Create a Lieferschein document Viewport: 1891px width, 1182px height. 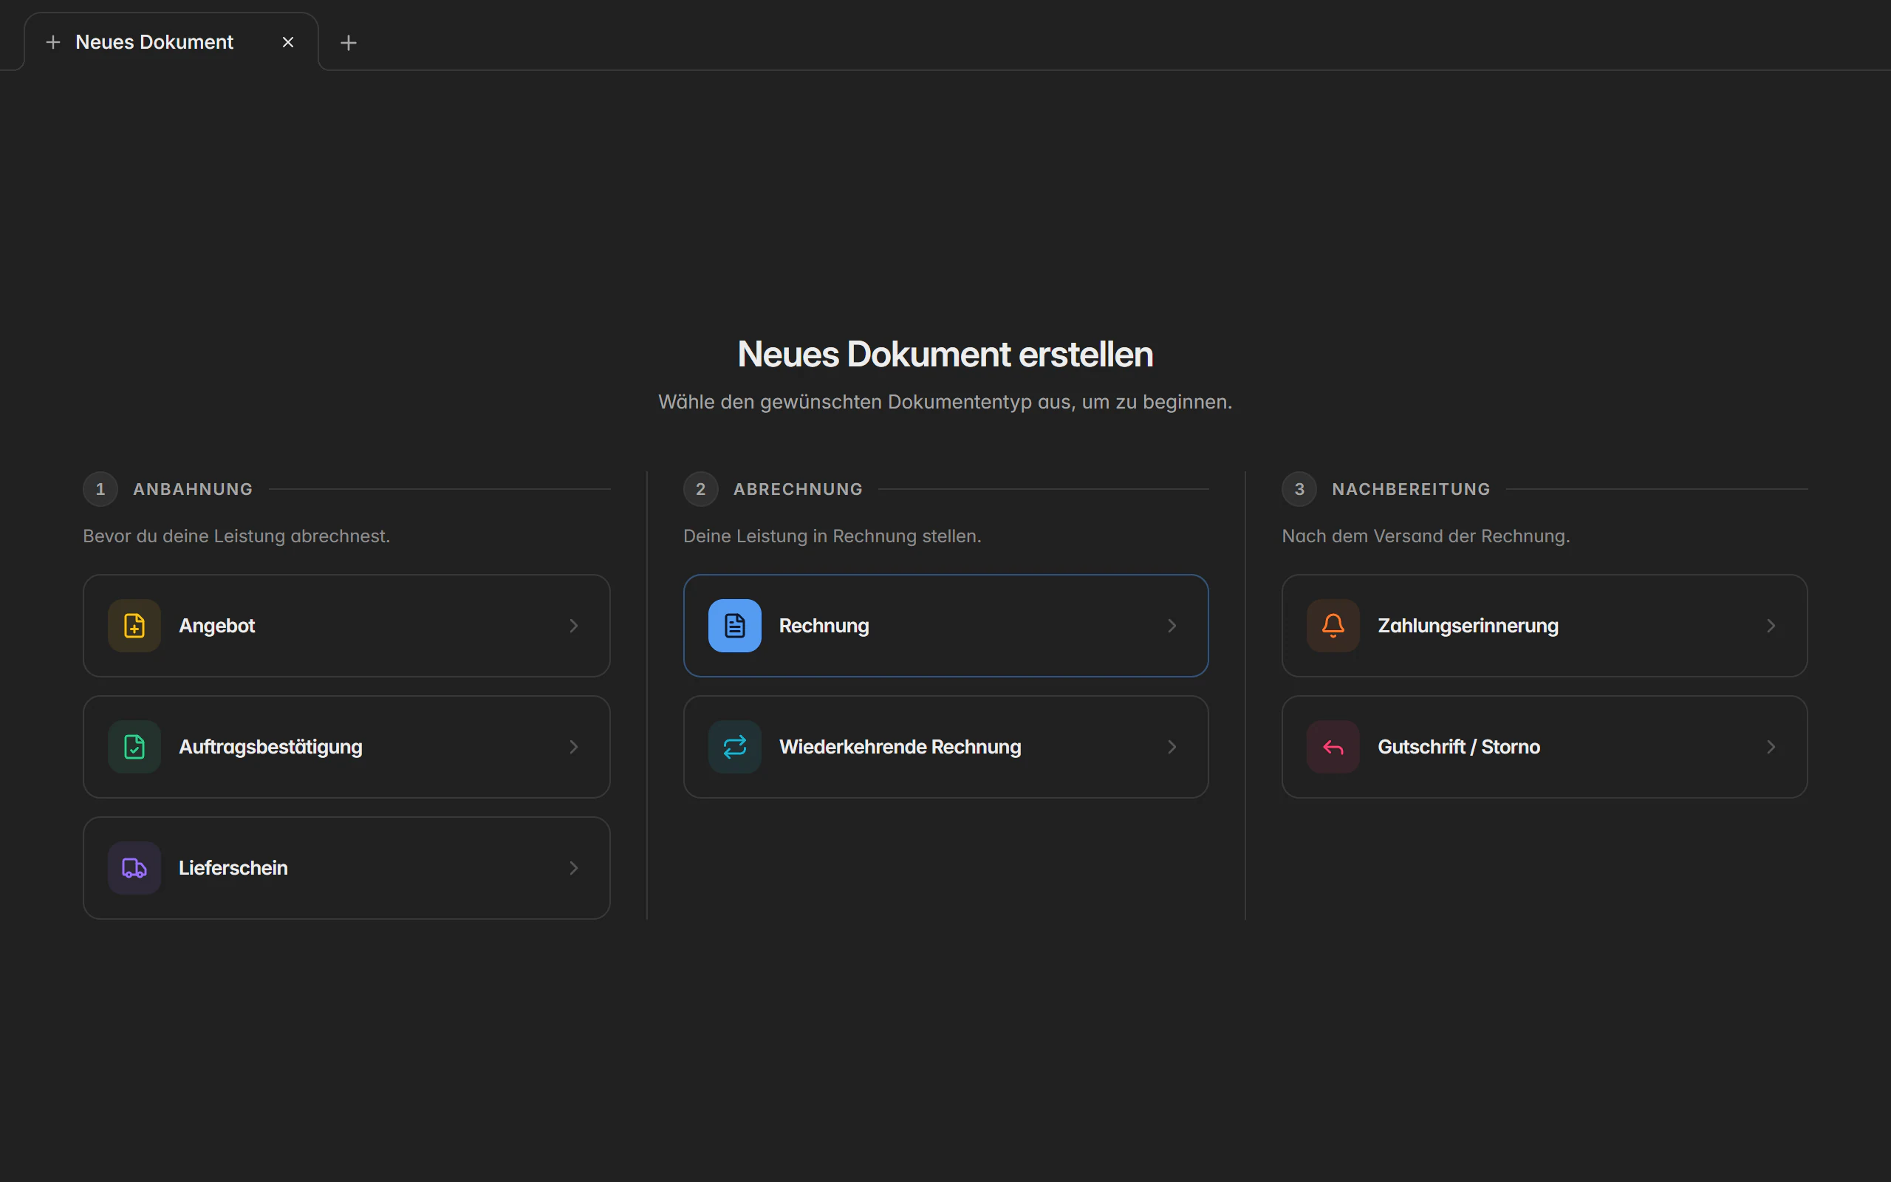pyautogui.click(x=346, y=868)
